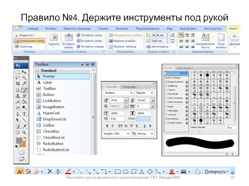Open the Regular font style dropdown

click(x=152, y=93)
